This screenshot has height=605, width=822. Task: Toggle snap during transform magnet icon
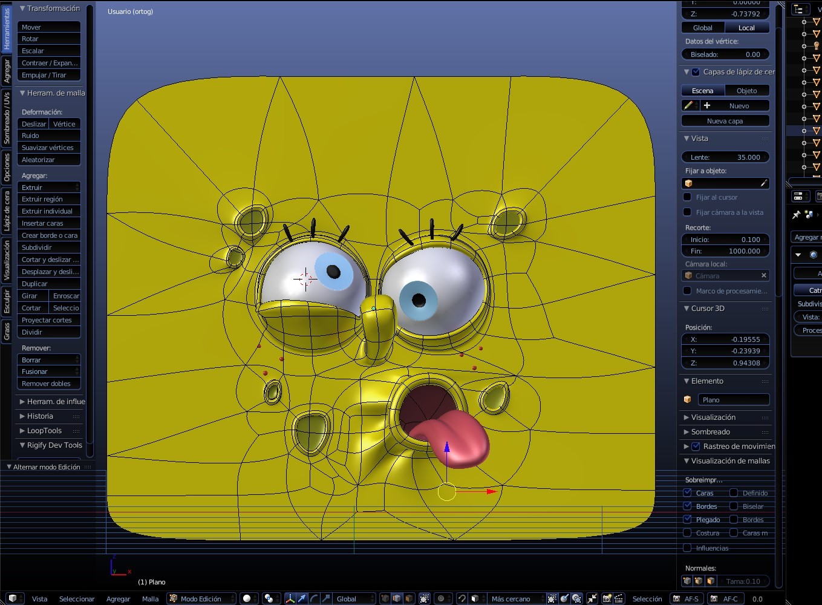462,598
